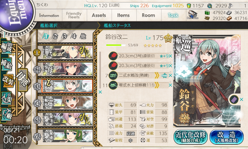Select the fourth ship in the fleet list
The height and width of the screenshot is (149, 248).
(67, 103)
